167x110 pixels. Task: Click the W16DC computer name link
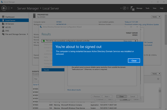59,22
